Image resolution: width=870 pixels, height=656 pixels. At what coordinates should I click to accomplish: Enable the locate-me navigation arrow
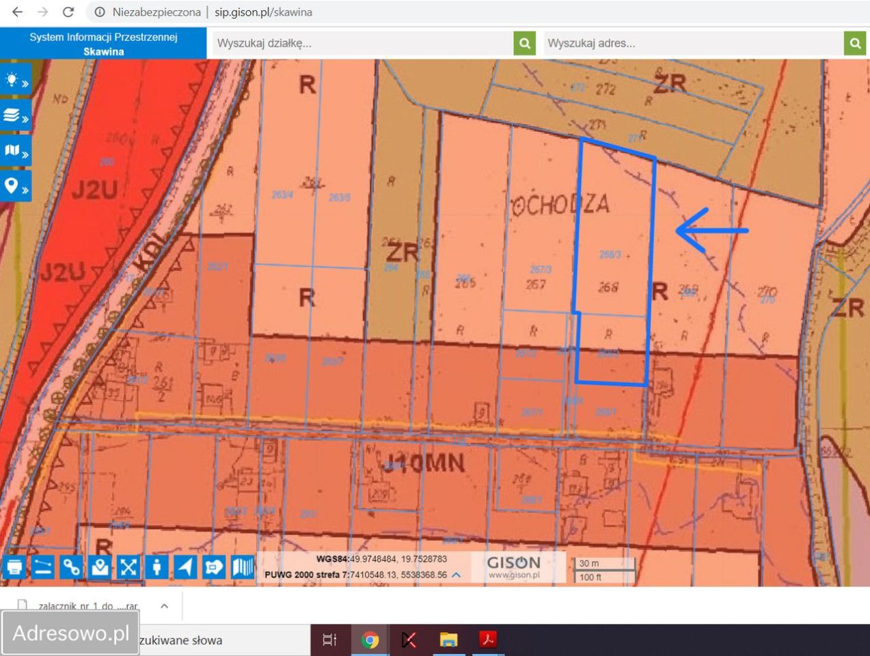[185, 566]
